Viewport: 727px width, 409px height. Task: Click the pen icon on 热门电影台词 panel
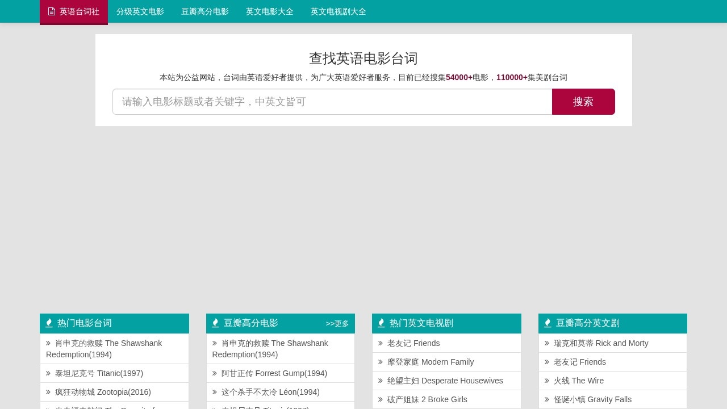pyautogui.click(x=49, y=323)
